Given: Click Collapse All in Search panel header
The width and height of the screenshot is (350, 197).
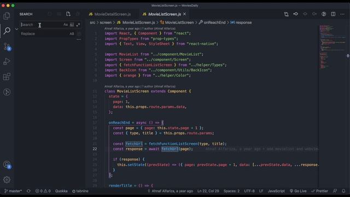Looking at the screenshot, I should pyautogui.click(x=78, y=14).
